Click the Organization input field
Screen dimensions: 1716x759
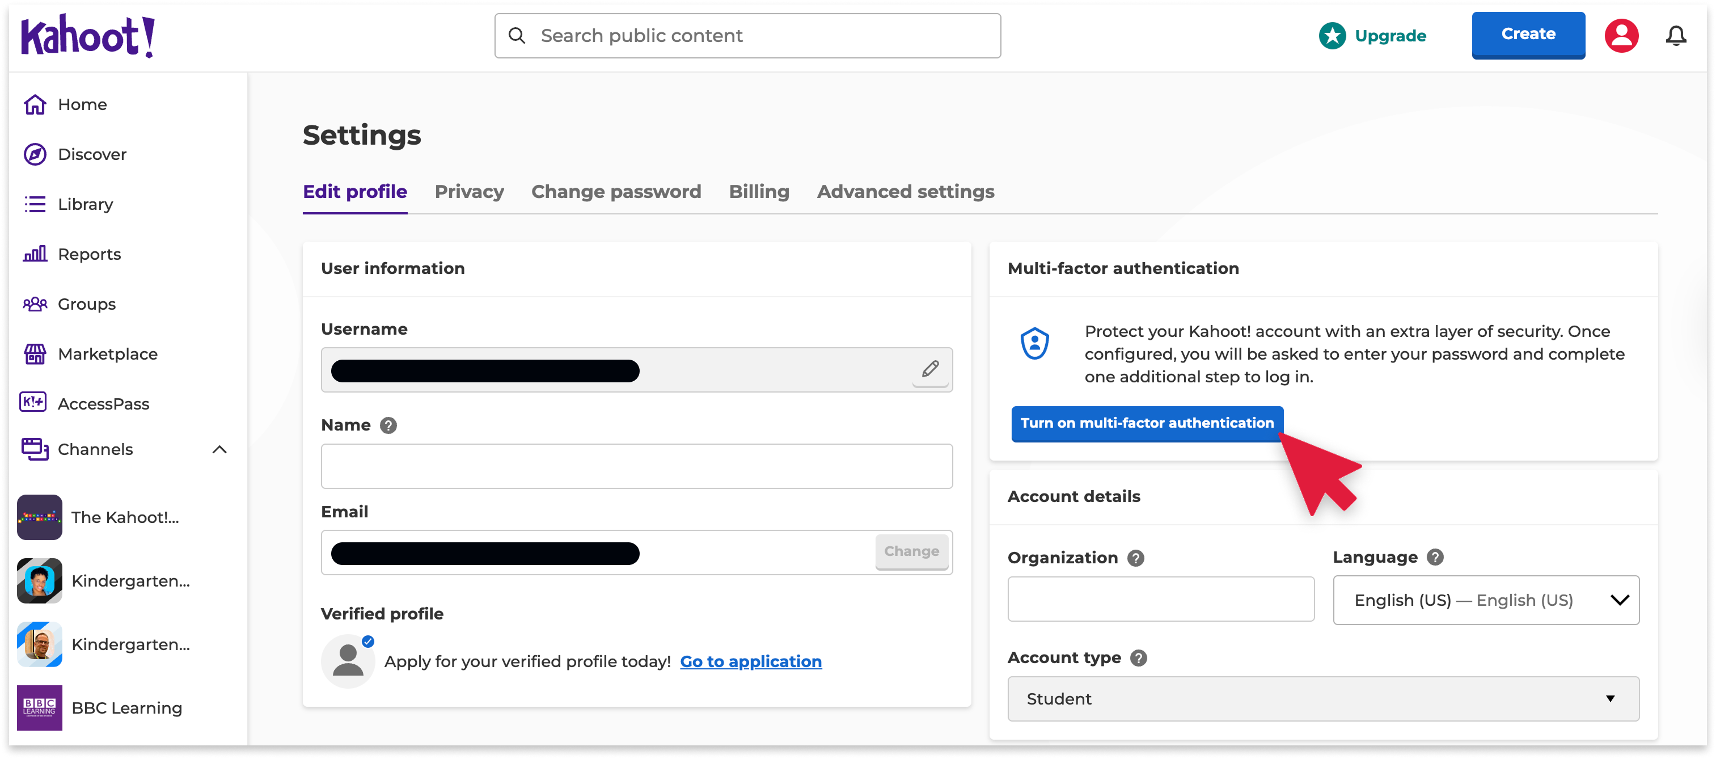point(1160,599)
